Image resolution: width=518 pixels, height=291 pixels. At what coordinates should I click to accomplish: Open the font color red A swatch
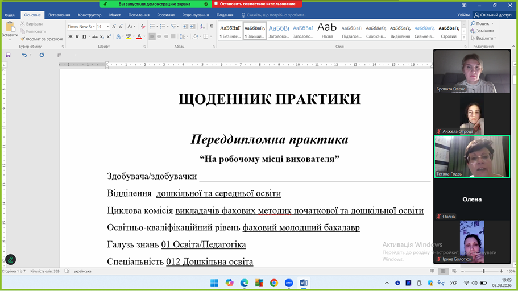pos(139,36)
